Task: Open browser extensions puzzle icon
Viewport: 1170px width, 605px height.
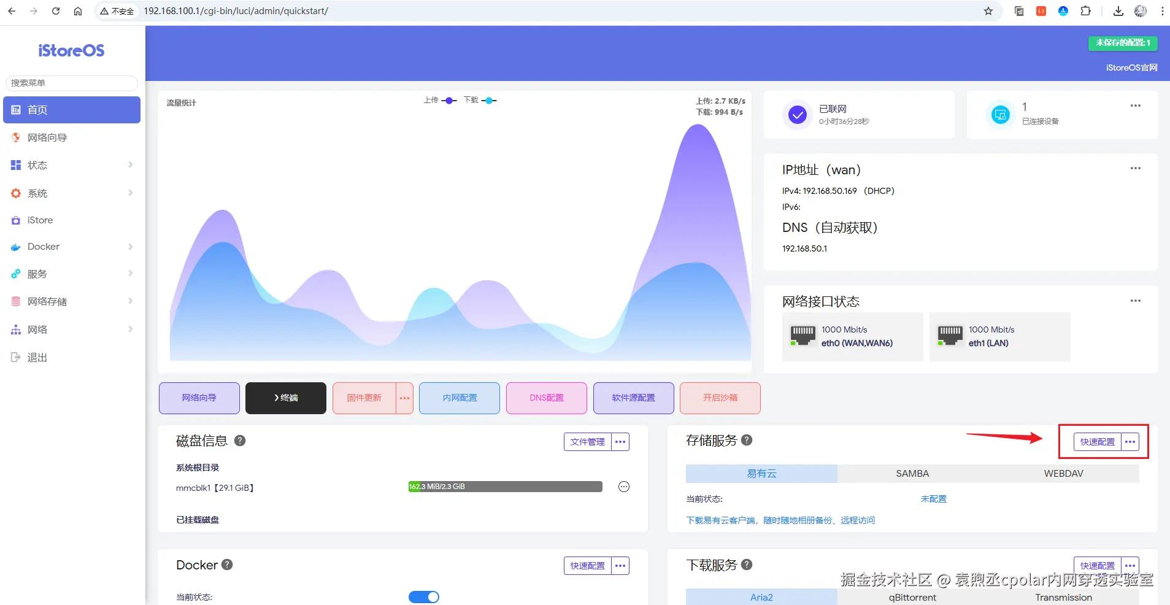Action: (1085, 11)
